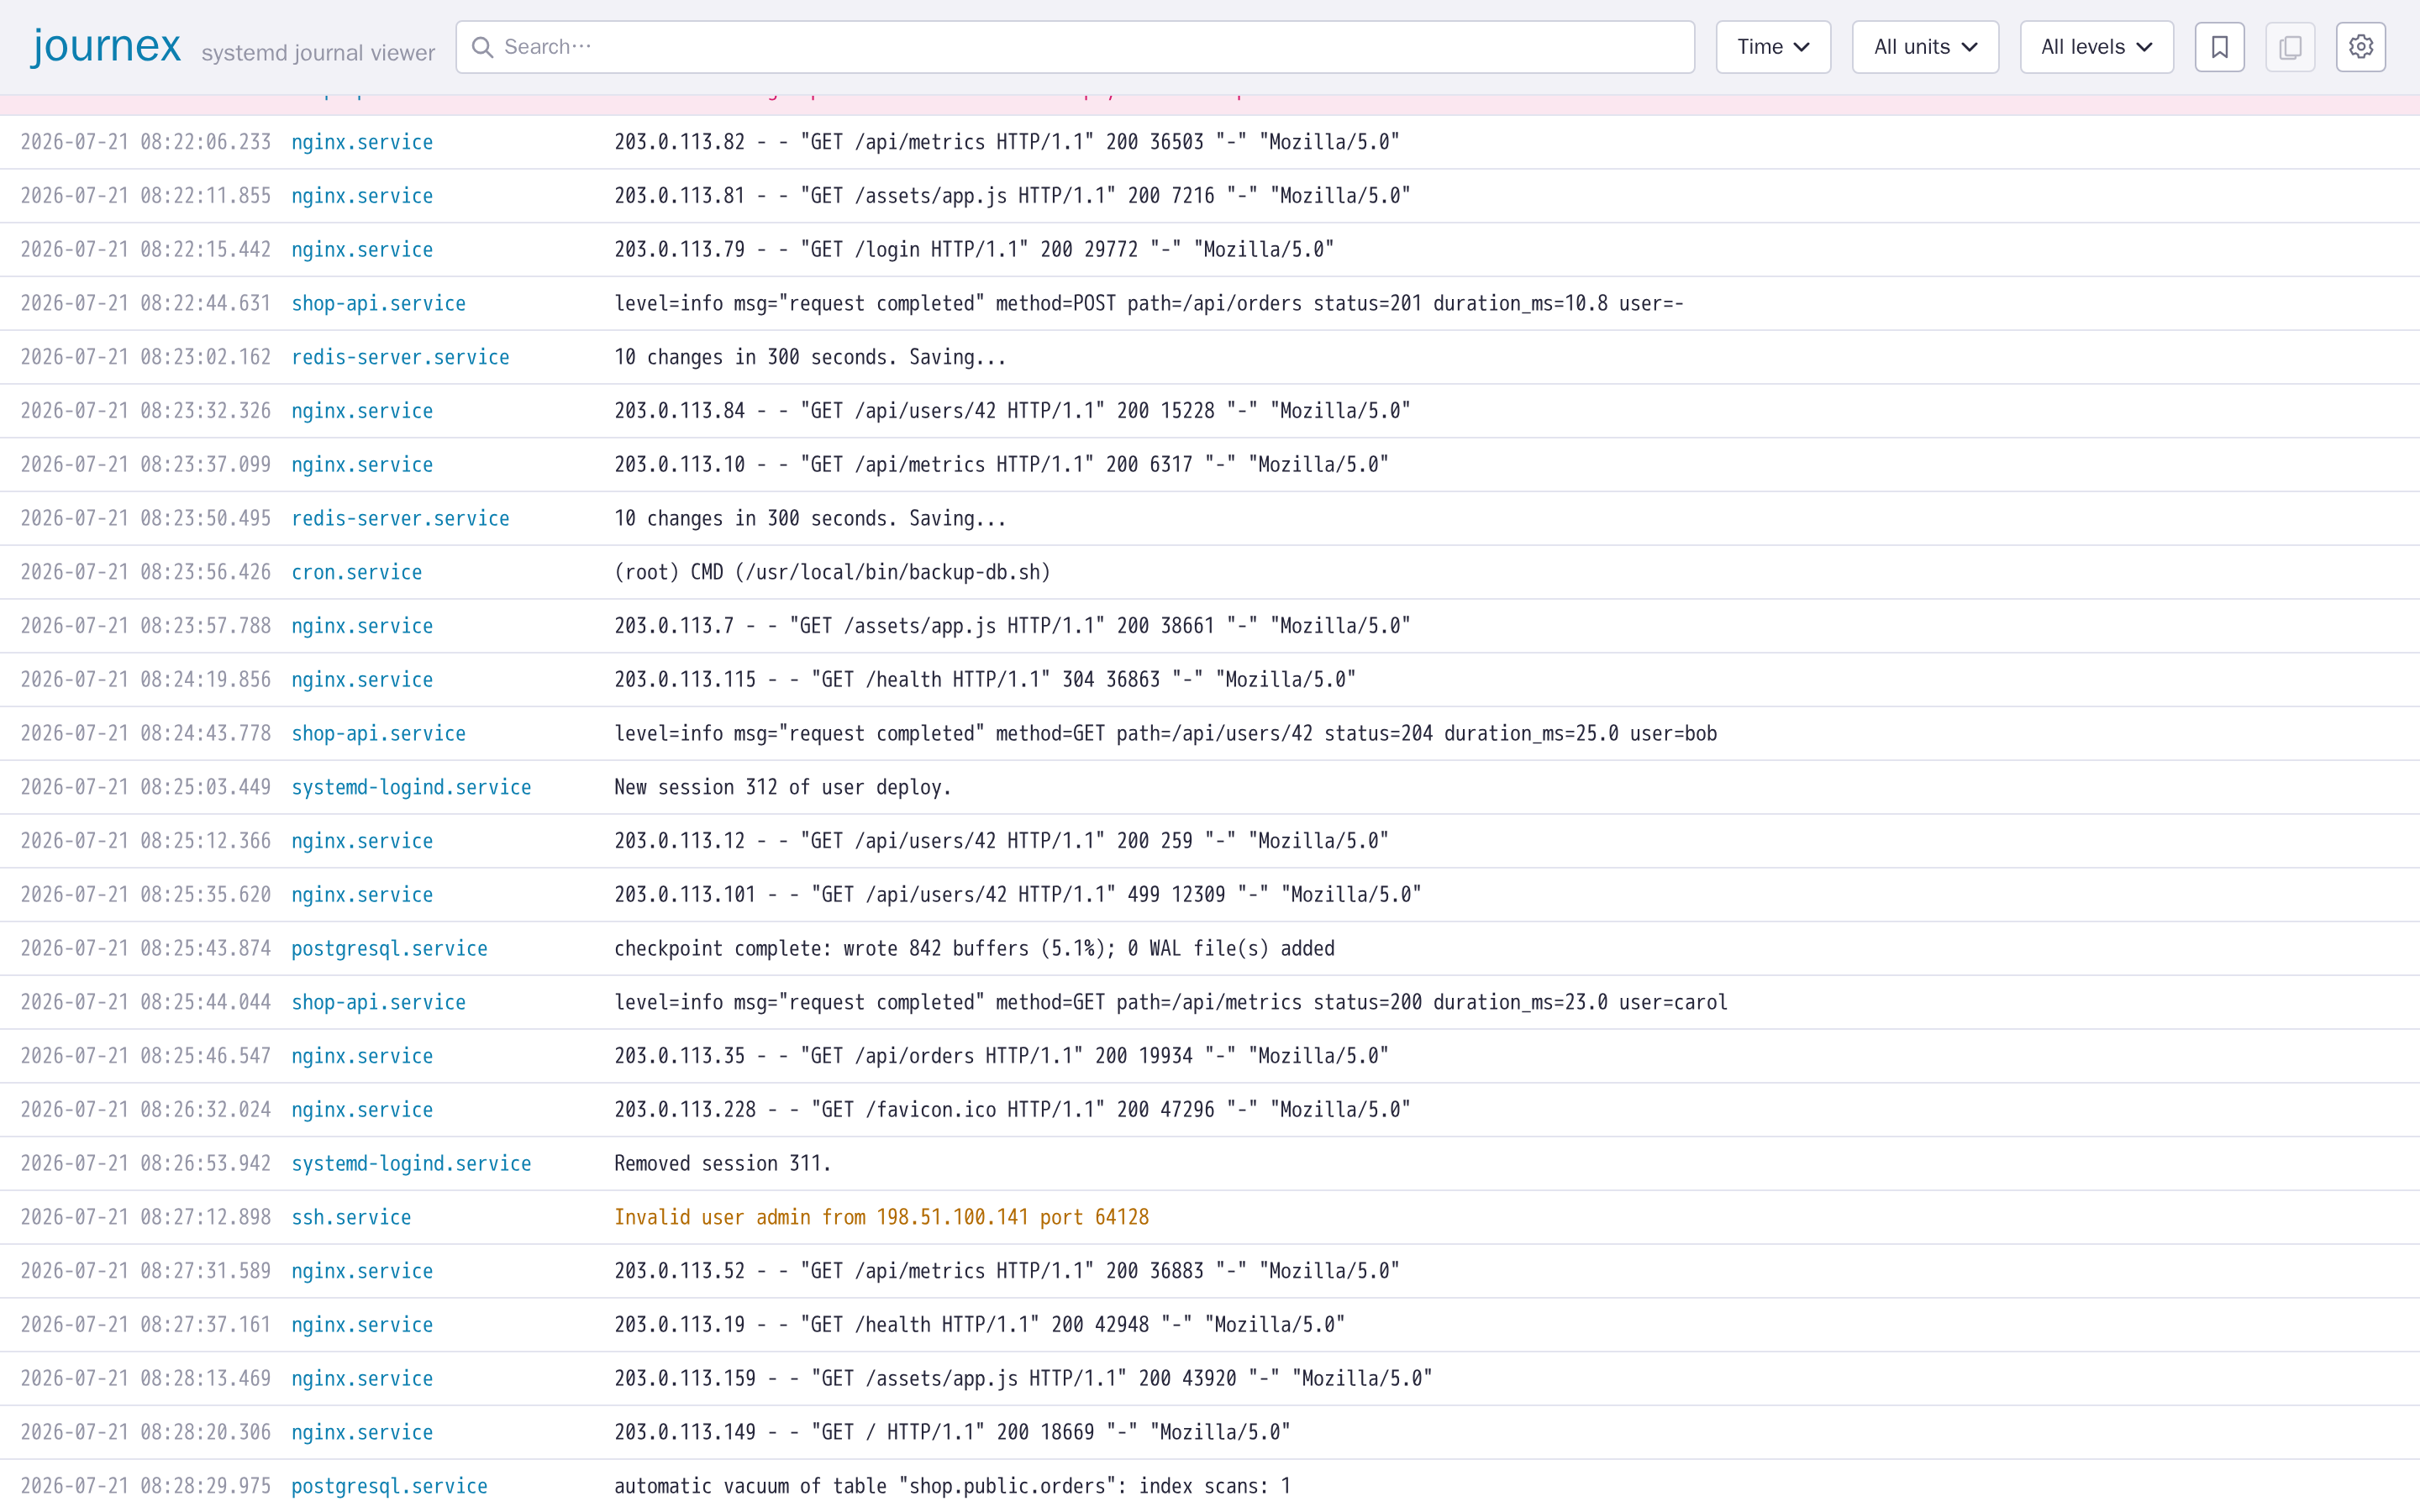Image resolution: width=2420 pixels, height=1512 pixels.
Task: Click postgresql.service at 08:25:43.874
Action: click(x=389, y=948)
